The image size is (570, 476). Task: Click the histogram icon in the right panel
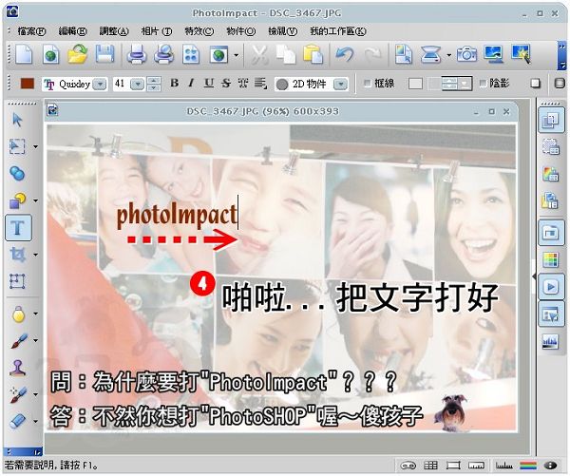(x=550, y=342)
